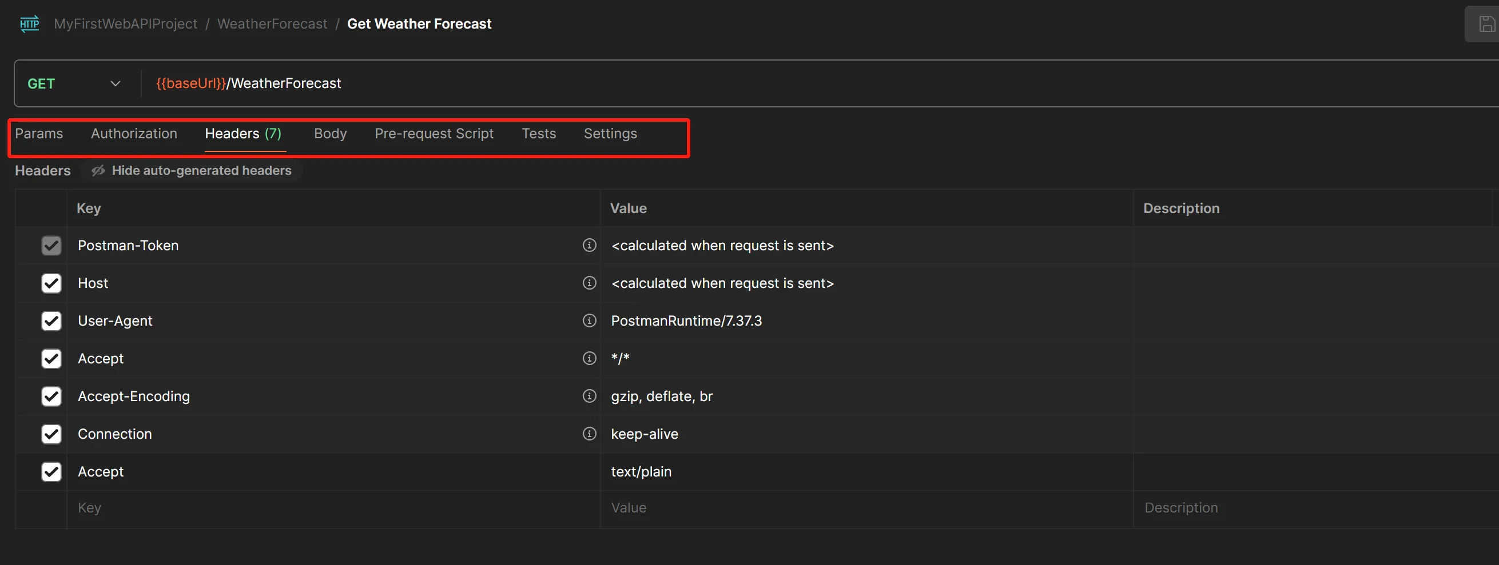Show info icon for Accept */* header
This screenshot has height=565, width=1499.
click(x=590, y=358)
